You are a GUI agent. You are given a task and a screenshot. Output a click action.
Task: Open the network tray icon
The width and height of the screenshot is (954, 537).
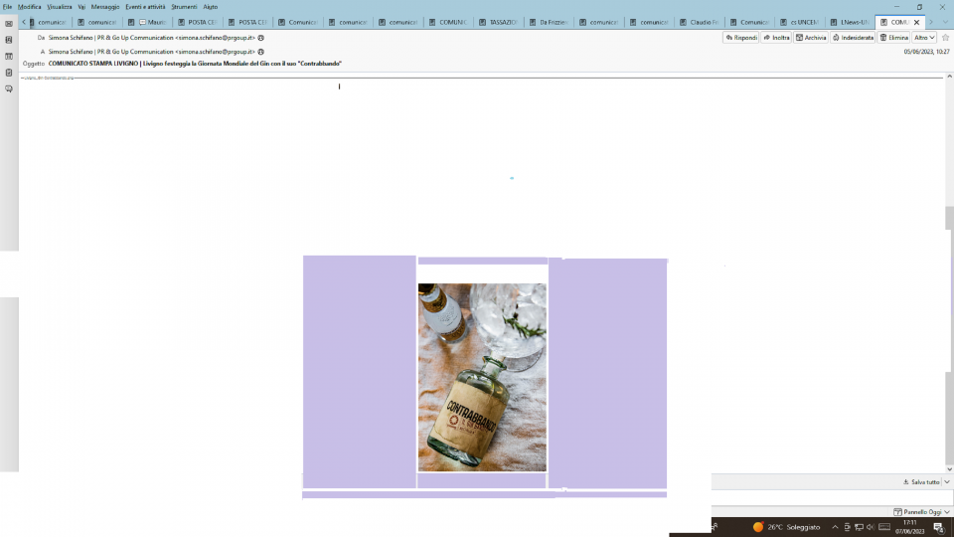859,527
